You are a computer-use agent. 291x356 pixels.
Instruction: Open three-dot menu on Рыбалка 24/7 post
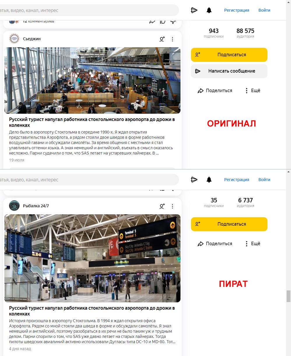[x=172, y=206]
